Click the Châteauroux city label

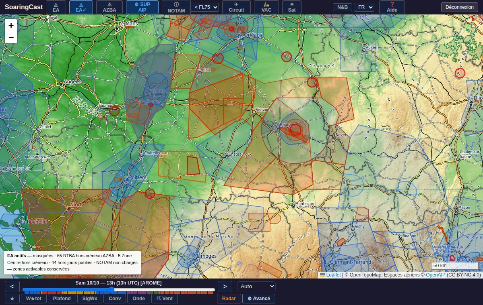(240, 154)
